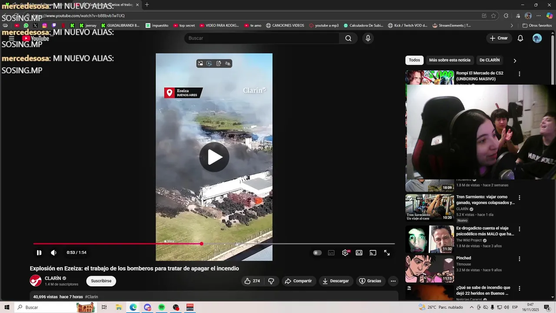Image resolution: width=556 pixels, height=313 pixels.
Task: Click the translate icon in video overlay toolbar
Action: [x=228, y=63]
